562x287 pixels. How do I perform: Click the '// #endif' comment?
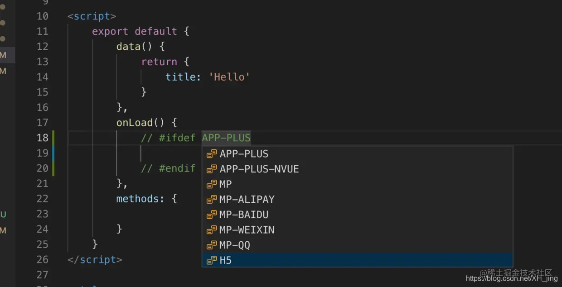point(168,168)
